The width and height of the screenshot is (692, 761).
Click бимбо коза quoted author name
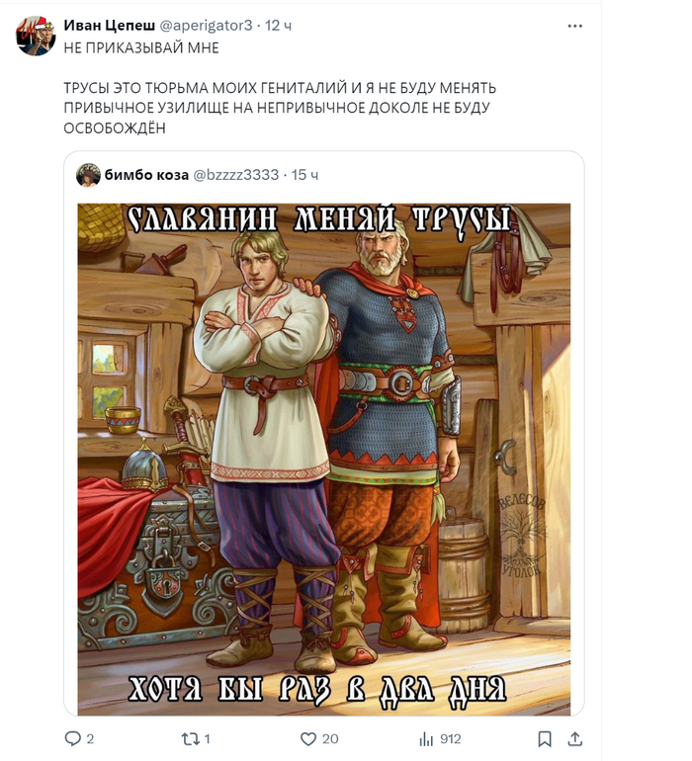click(146, 175)
